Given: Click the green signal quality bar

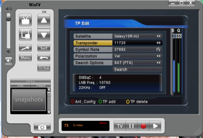Looking at the screenshot, I should (178, 78).
